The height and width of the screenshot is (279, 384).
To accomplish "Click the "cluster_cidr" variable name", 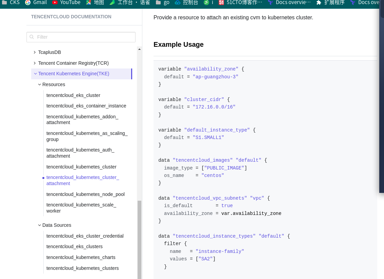I will [204, 99].
